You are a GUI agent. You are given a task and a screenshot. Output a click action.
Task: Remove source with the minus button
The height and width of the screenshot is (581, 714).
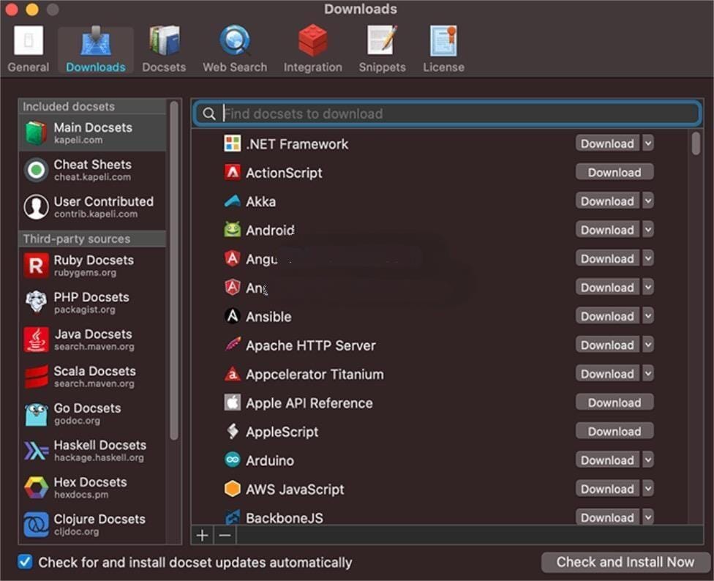[x=225, y=535]
